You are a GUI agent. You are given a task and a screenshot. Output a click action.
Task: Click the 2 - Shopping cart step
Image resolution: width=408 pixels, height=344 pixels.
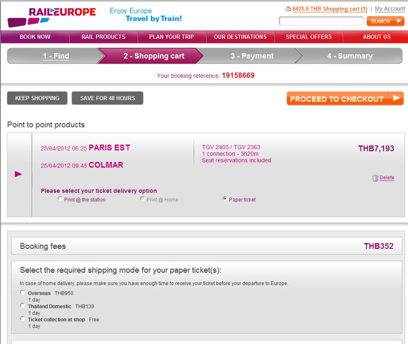[154, 56]
